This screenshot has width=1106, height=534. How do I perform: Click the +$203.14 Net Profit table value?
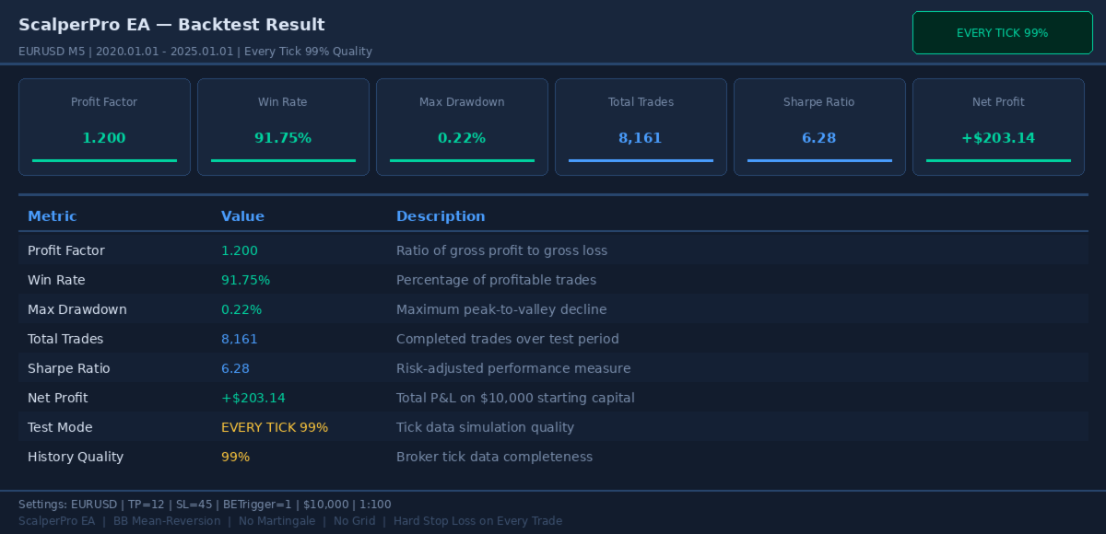point(253,398)
